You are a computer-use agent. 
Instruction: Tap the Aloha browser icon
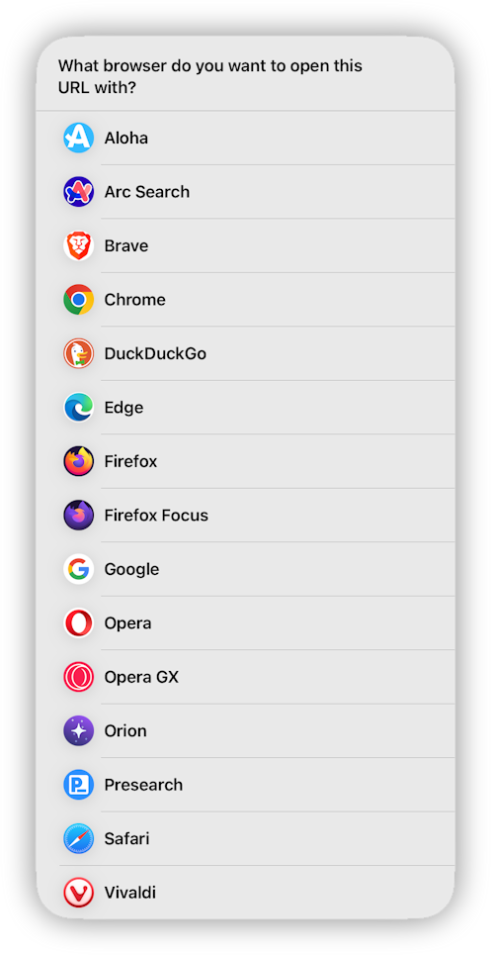78,138
